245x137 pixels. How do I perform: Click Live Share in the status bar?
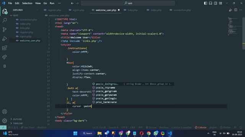[x=28, y=127]
